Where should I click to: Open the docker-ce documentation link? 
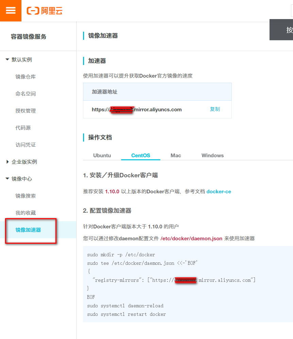click(x=218, y=192)
